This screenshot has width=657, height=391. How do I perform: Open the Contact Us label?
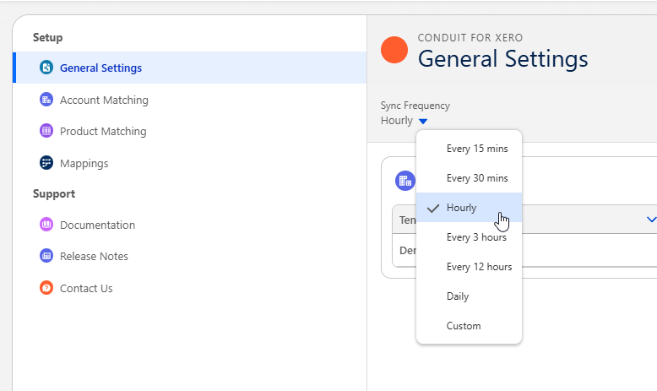[86, 288]
